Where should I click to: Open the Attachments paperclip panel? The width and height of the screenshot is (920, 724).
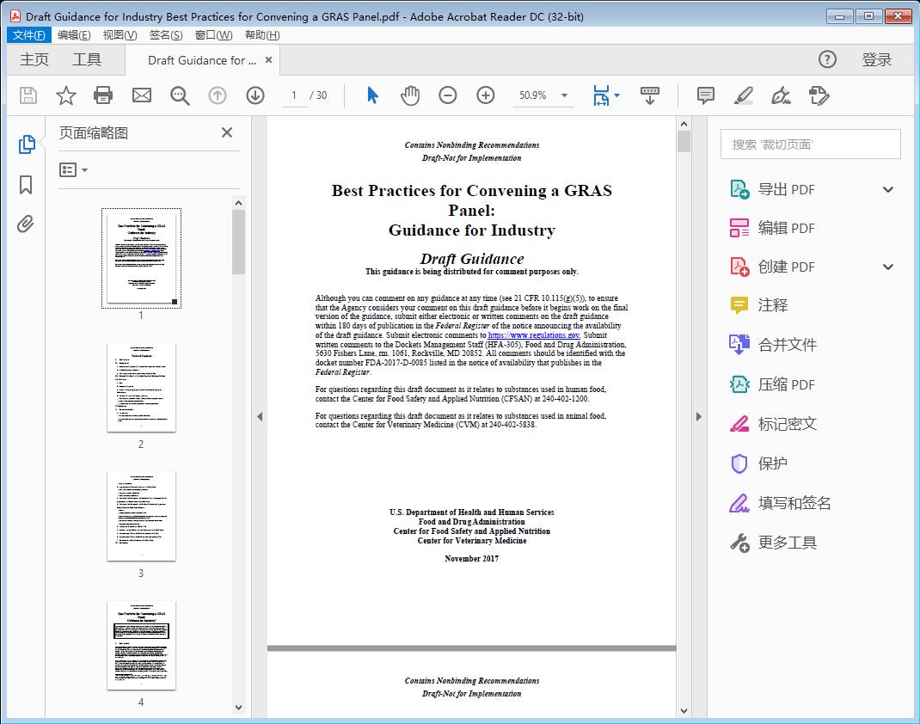pyautogui.click(x=25, y=224)
